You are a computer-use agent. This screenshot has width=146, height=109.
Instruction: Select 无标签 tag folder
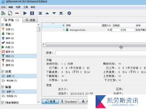[19, 96]
